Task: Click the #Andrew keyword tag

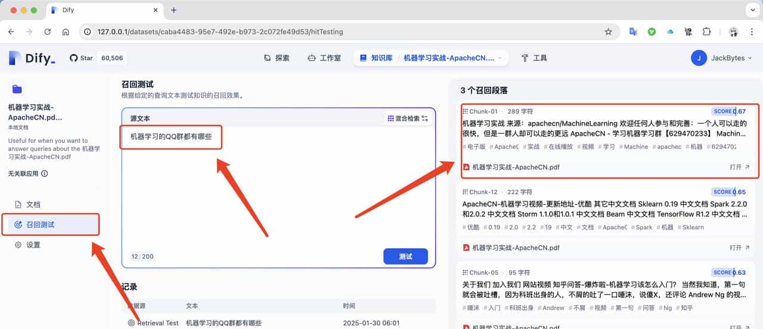Action: [x=551, y=308]
